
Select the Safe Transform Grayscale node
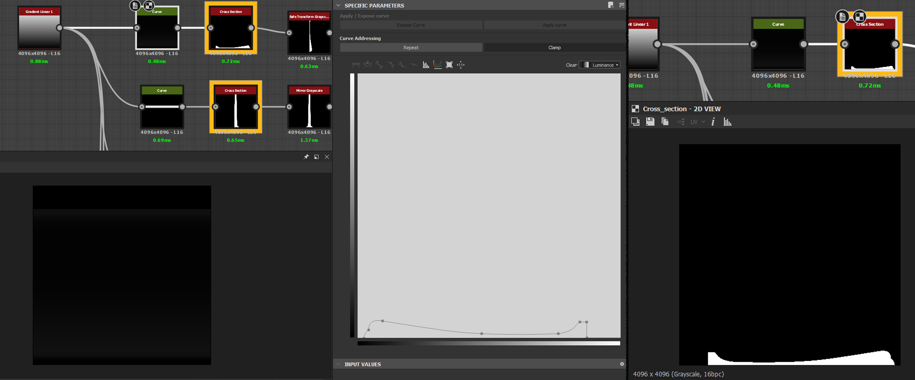click(x=309, y=32)
